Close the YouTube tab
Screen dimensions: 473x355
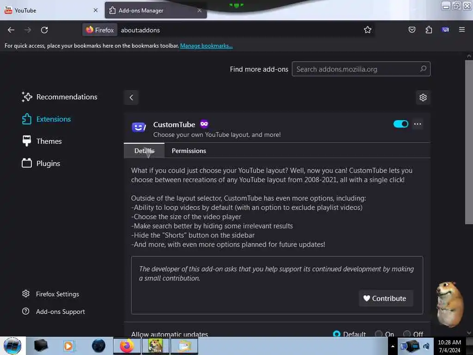point(96,10)
